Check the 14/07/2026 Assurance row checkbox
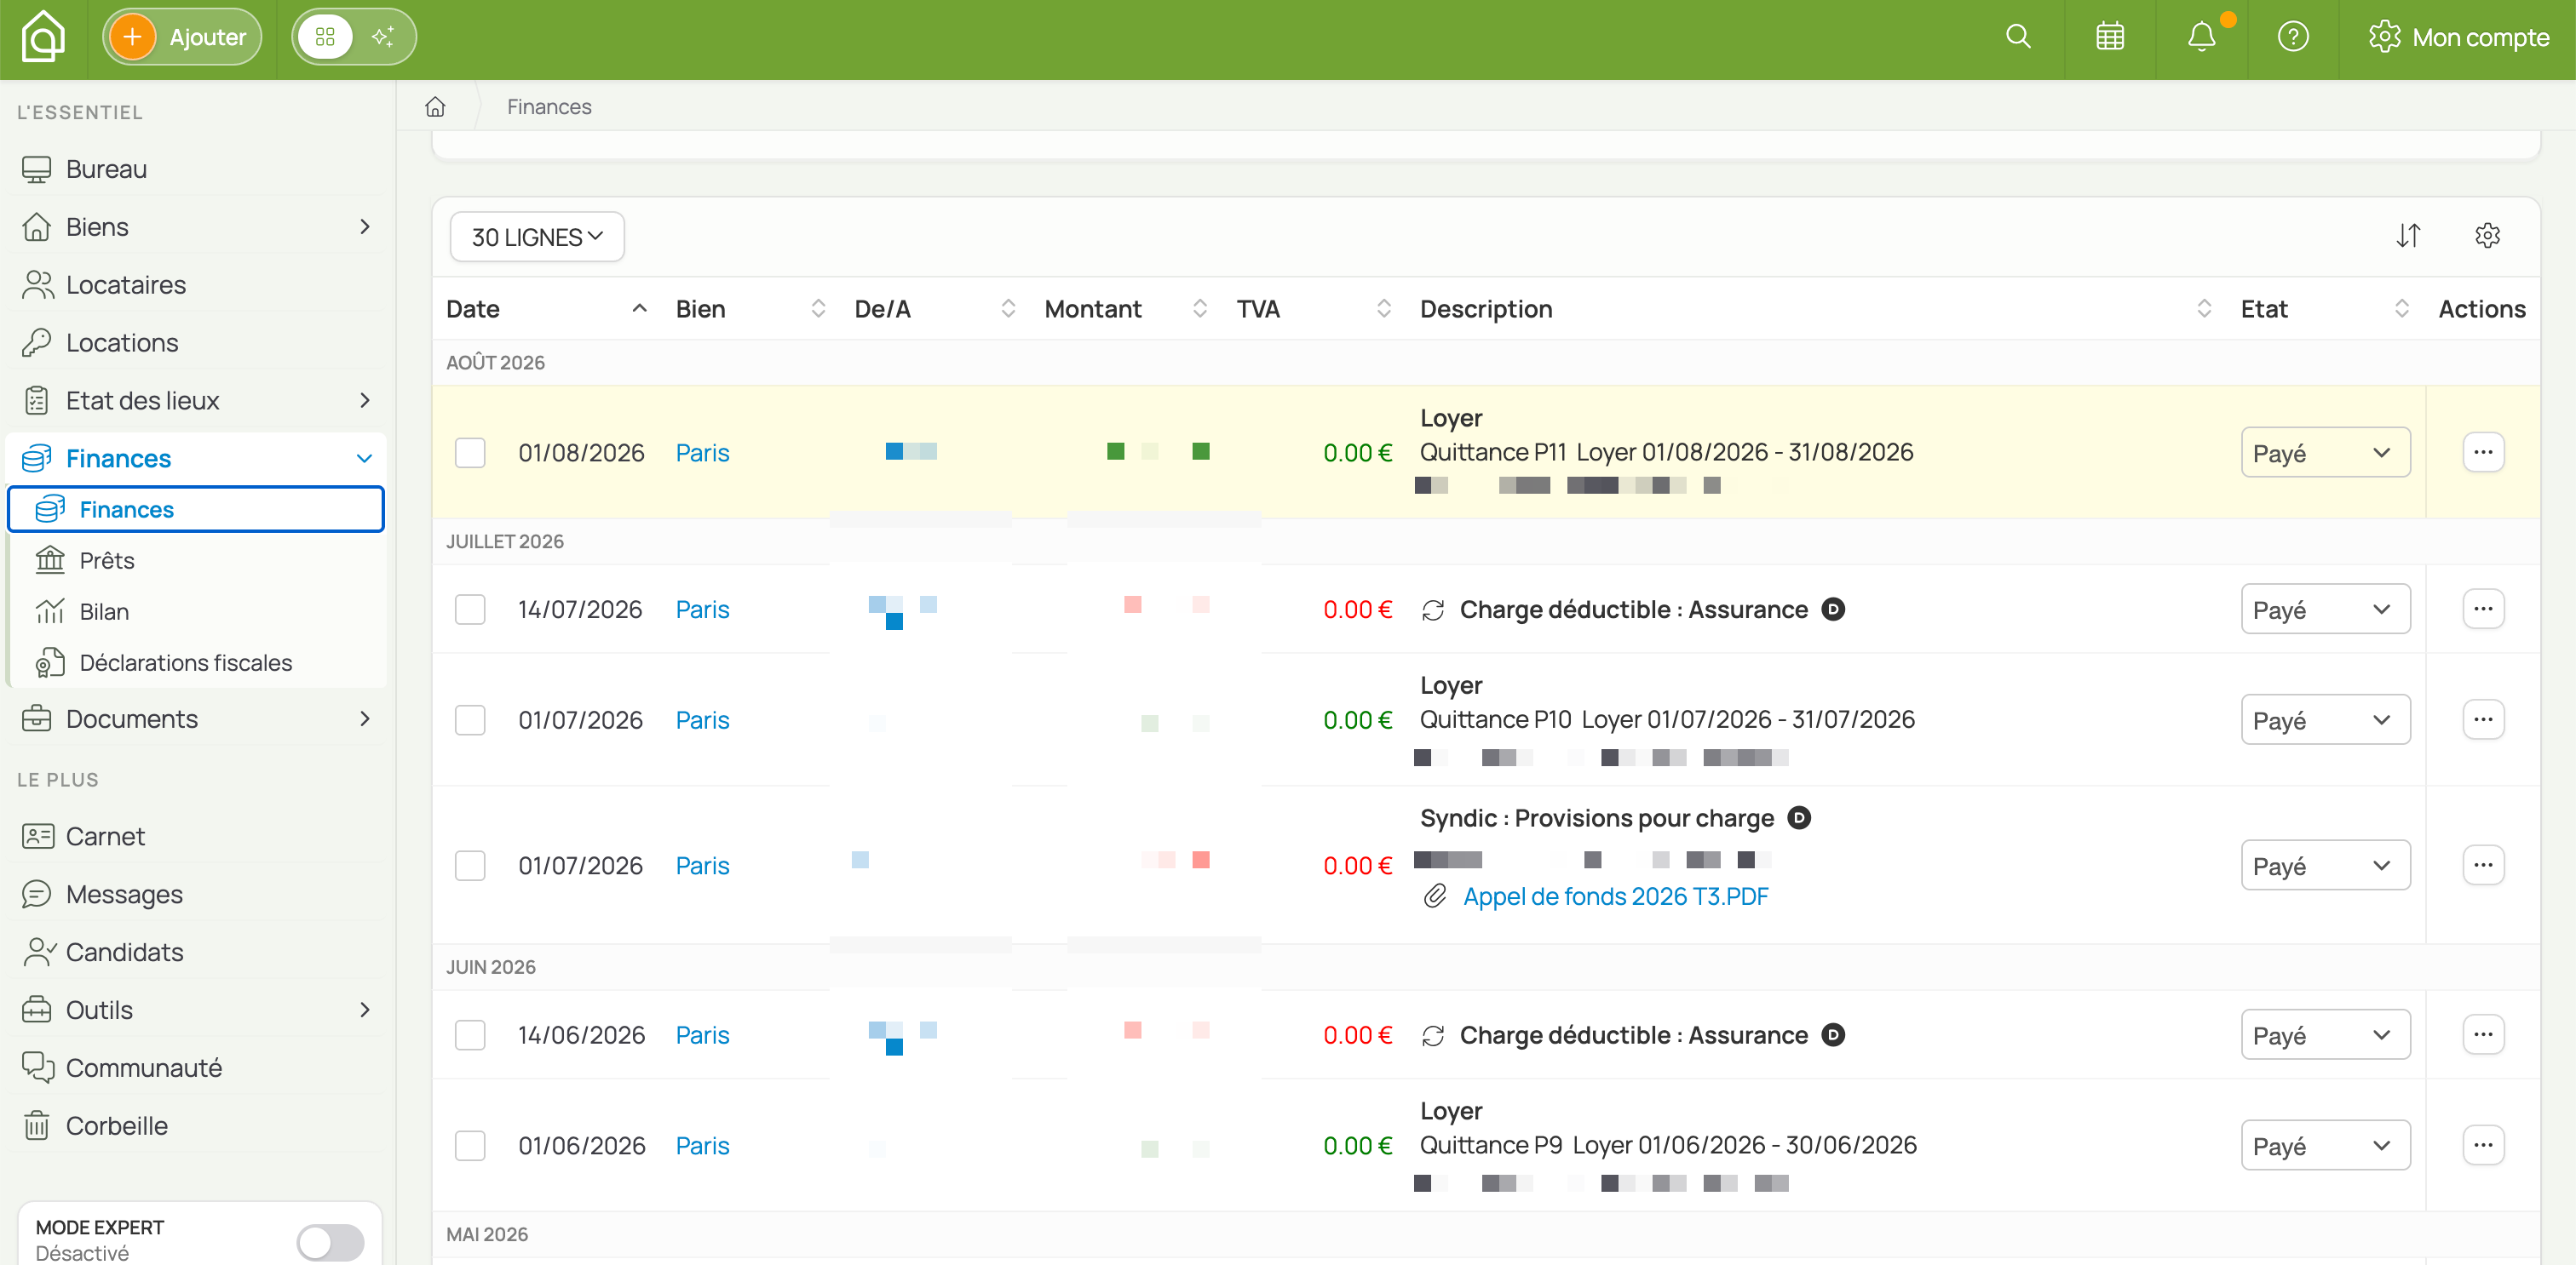The height and width of the screenshot is (1265, 2576). [x=470, y=610]
